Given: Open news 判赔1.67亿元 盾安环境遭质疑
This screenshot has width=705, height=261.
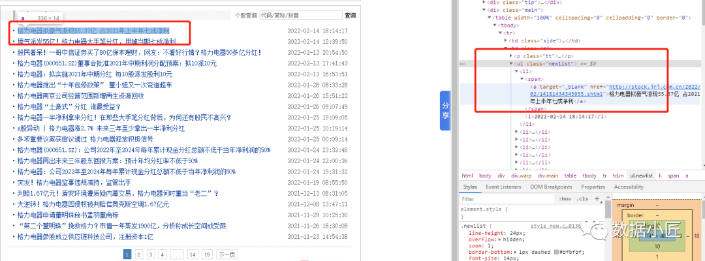Looking at the screenshot, I should click(x=117, y=193).
